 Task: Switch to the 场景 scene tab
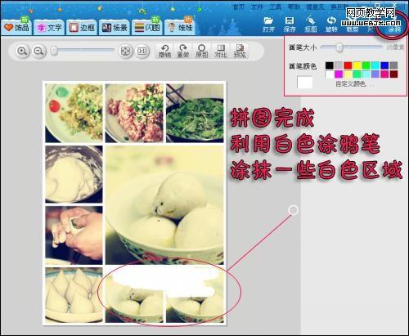[115, 28]
